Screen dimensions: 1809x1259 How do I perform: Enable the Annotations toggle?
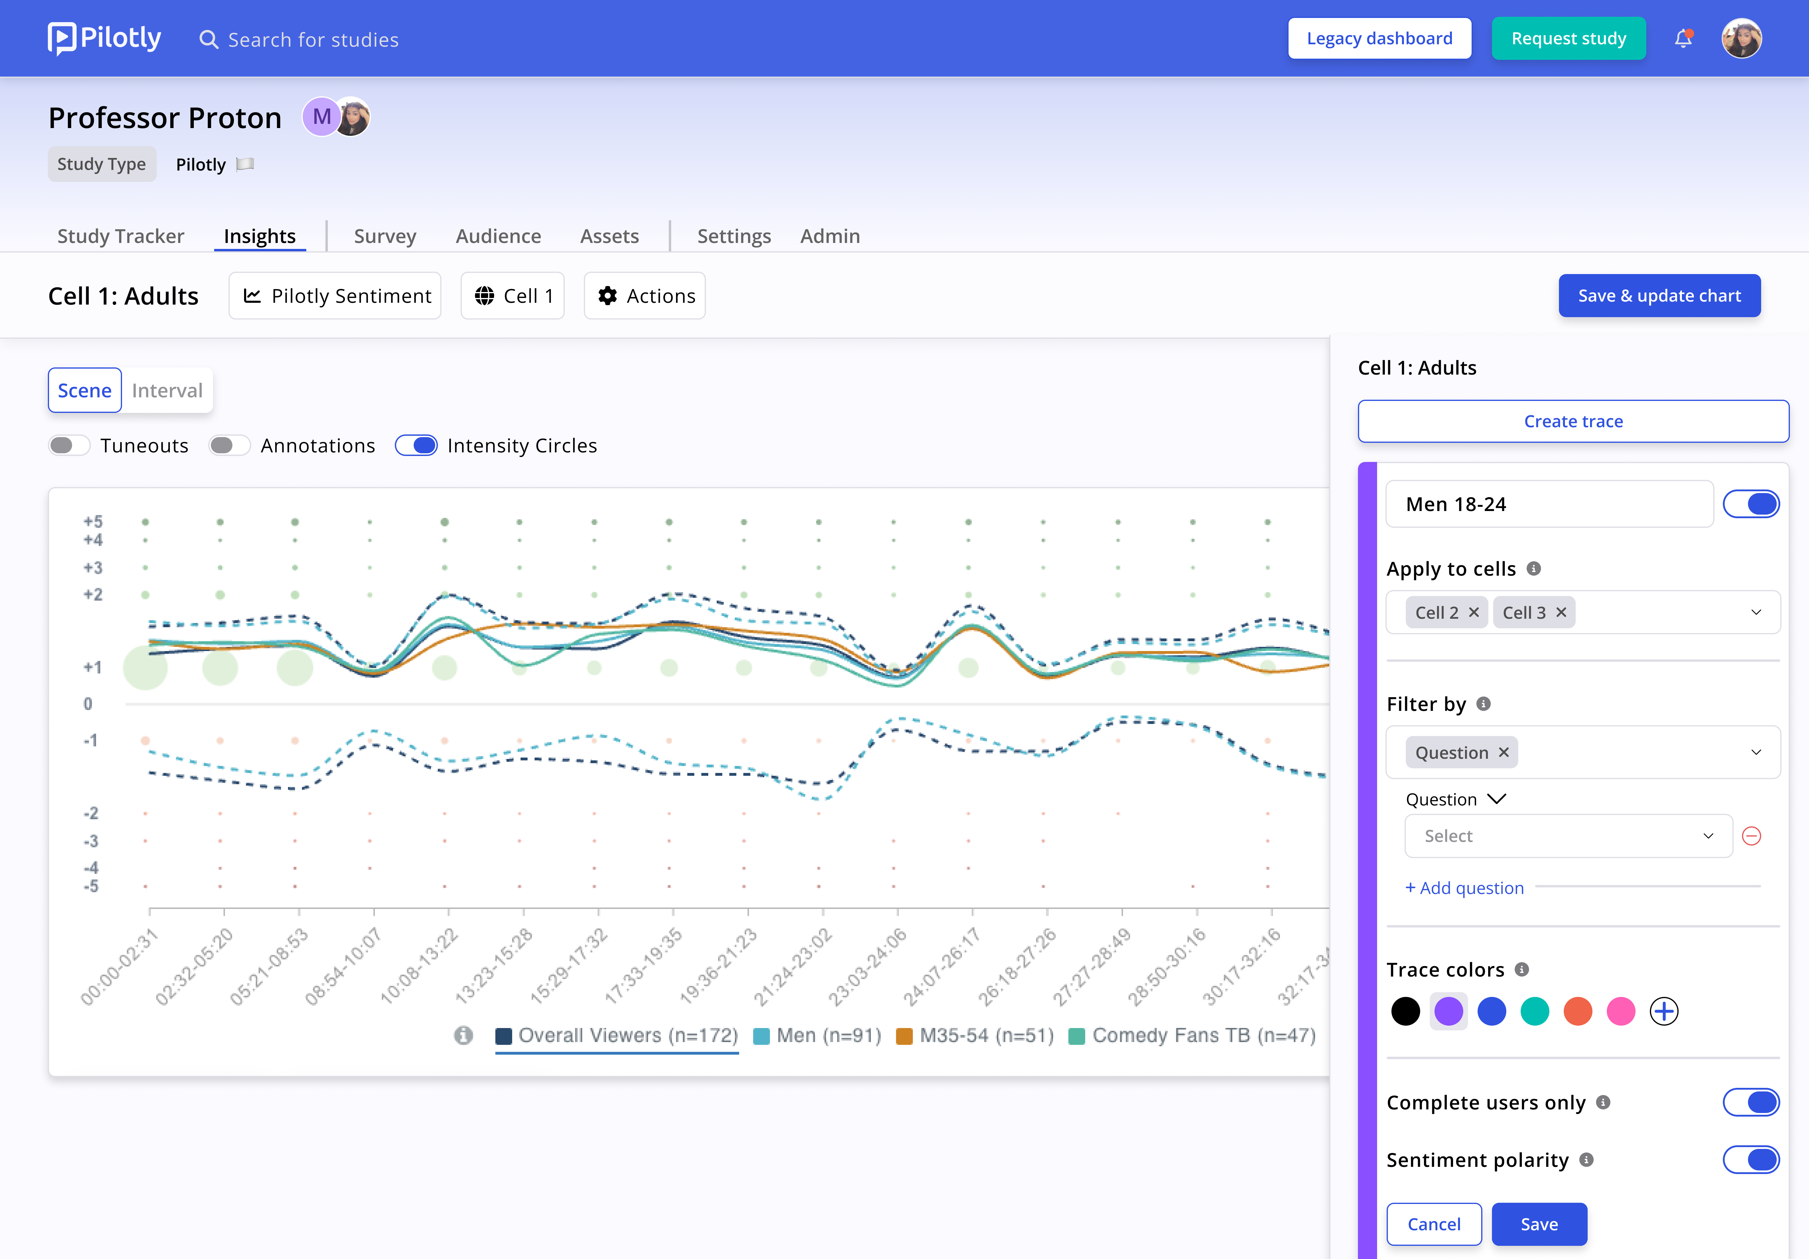229,445
